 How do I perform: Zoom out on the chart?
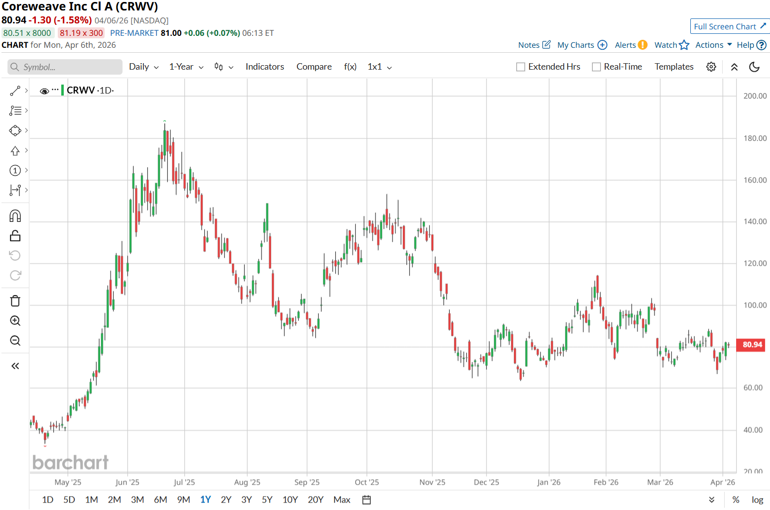click(x=15, y=341)
